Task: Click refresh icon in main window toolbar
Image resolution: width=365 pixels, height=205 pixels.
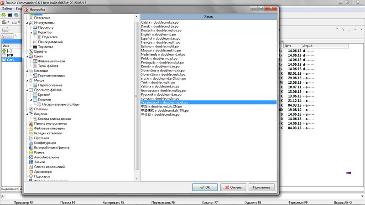Action: click(4, 15)
